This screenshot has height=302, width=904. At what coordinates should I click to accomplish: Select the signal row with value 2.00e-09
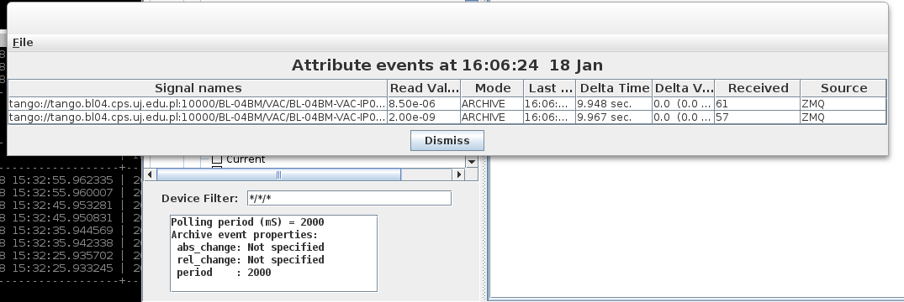coord(447,117)
